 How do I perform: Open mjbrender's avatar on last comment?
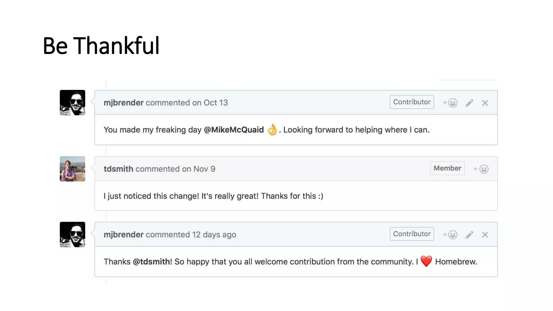pyautogui.click(x=72, y=234)
